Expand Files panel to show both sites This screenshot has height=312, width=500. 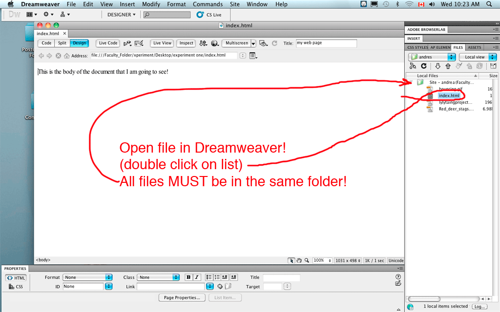click(x=493, y=66)
